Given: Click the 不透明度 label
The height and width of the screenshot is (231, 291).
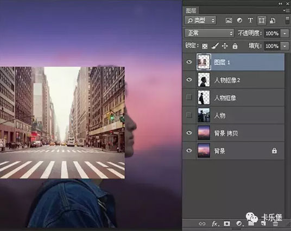Looking at the screenshot, I should [x=250, y=33].
